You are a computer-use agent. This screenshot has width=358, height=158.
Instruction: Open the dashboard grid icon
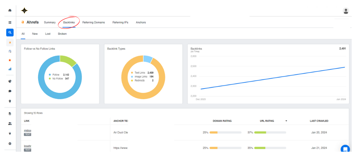point(10,22)
